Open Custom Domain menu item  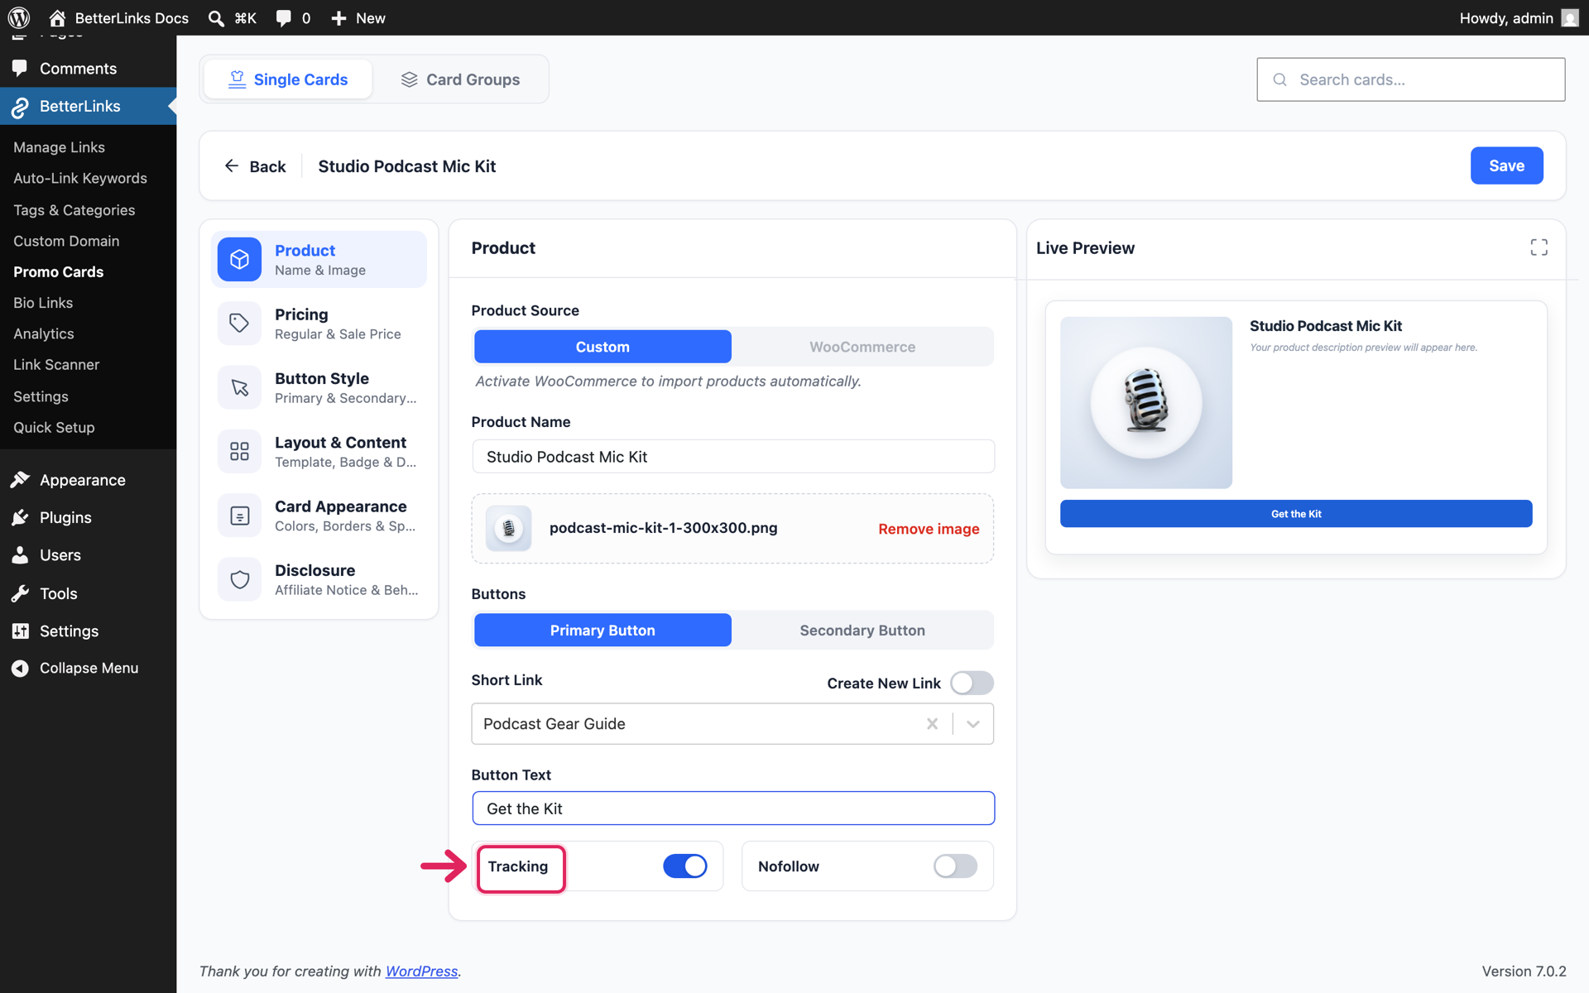[66, 241]
